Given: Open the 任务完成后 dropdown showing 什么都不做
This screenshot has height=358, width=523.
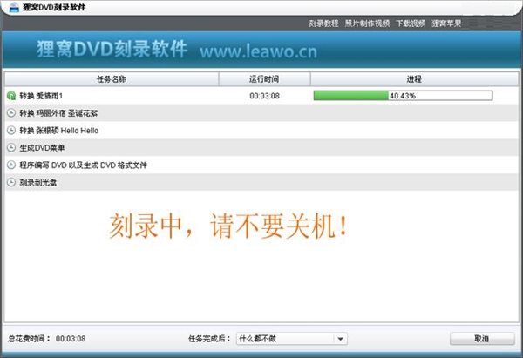Looking at the screenshot, I should click(292, 339).
